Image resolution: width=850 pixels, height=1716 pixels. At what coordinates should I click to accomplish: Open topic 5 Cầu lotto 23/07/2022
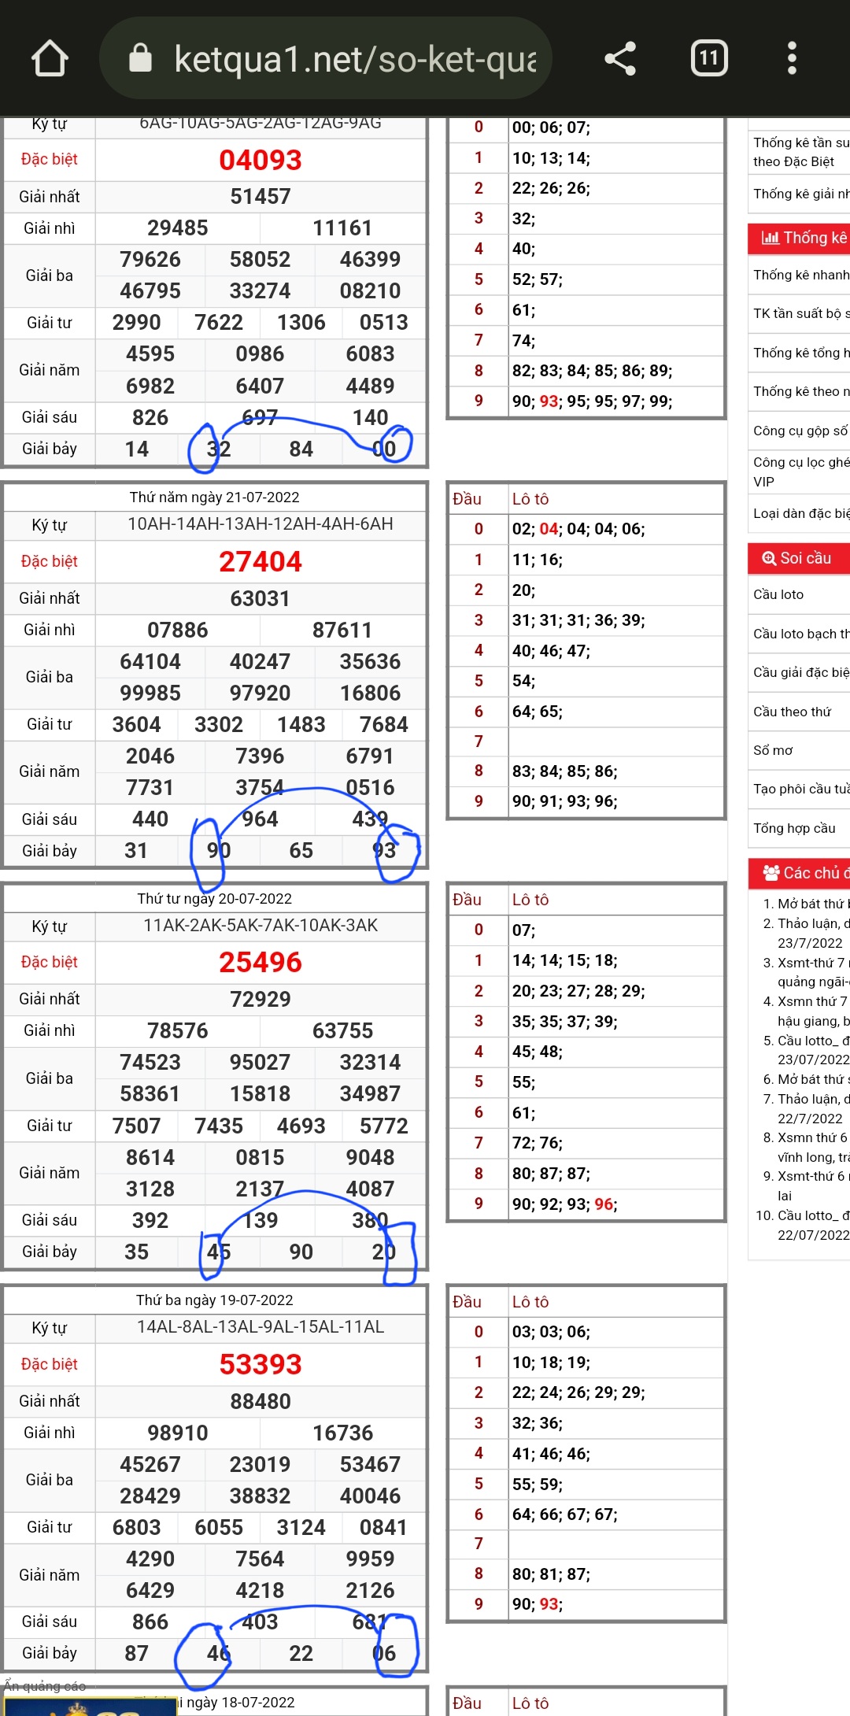(x=814, y=1050)
